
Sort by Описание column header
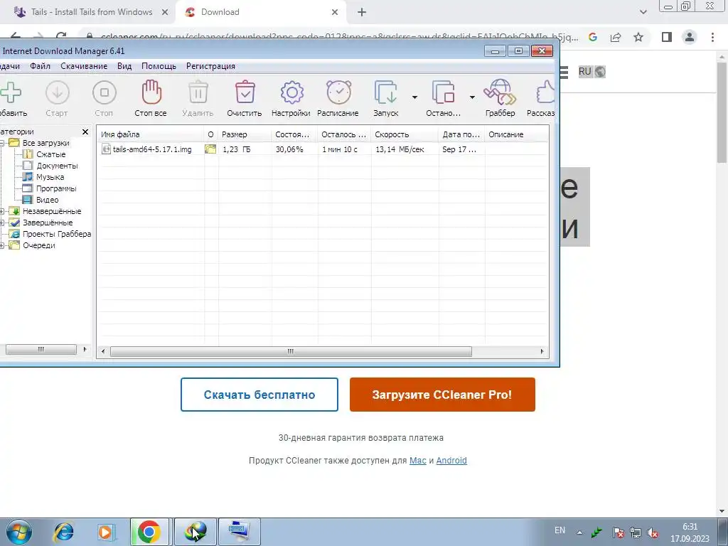click(x=517, y=134)
